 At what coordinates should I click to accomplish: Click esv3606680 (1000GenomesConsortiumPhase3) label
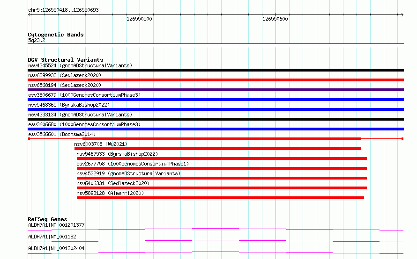[84, 124]
